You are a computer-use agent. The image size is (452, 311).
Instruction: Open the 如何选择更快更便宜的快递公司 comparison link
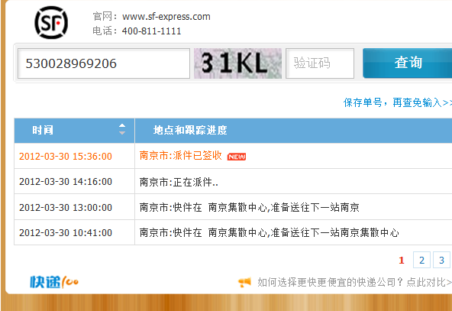(x=354, y=282)
